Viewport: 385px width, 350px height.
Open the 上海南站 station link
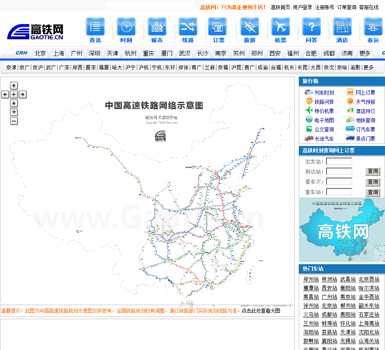(x=369, y=323)
